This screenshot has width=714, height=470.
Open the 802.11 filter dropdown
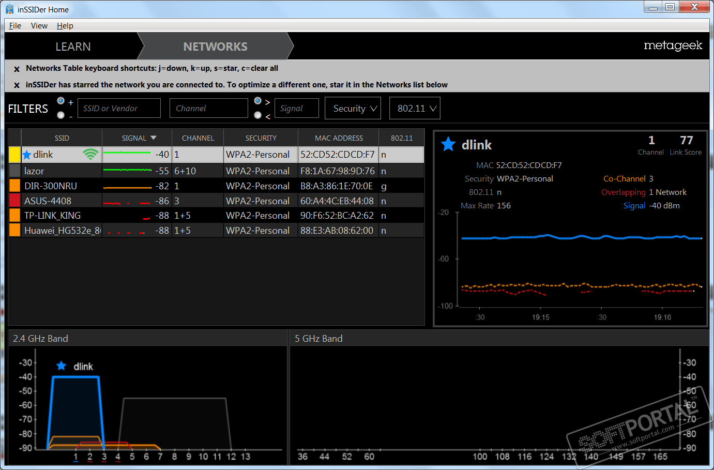[x=415, y=108]
